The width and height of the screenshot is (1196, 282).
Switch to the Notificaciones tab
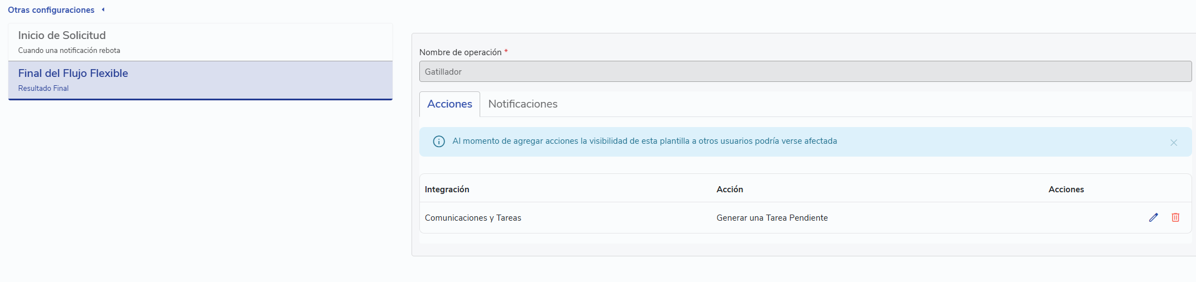522,104
